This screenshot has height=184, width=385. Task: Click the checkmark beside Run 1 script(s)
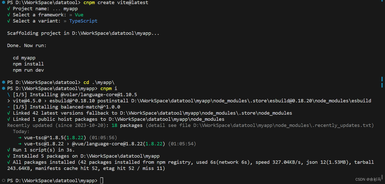click(x=9, y=150)
